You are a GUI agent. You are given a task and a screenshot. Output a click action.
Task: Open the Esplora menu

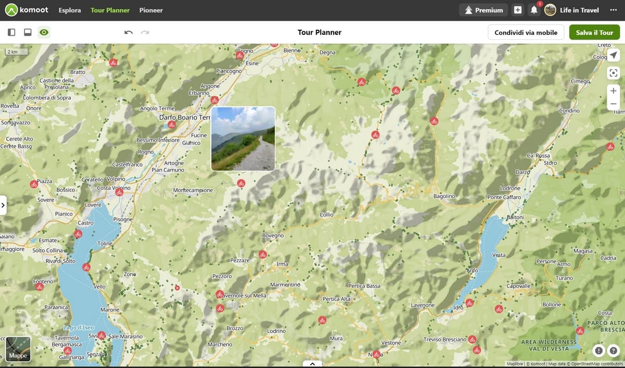(70, 10)
